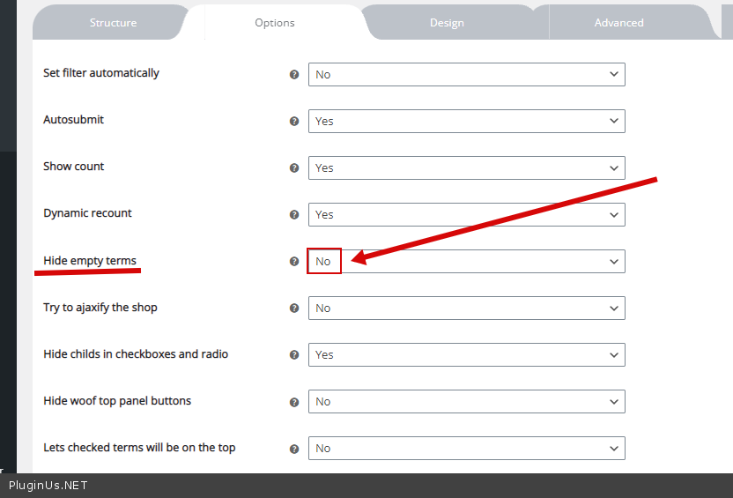
Task: Click help icon for Hide woof top panel buttons
Action: pyautogui.click(x=294, y=402)
